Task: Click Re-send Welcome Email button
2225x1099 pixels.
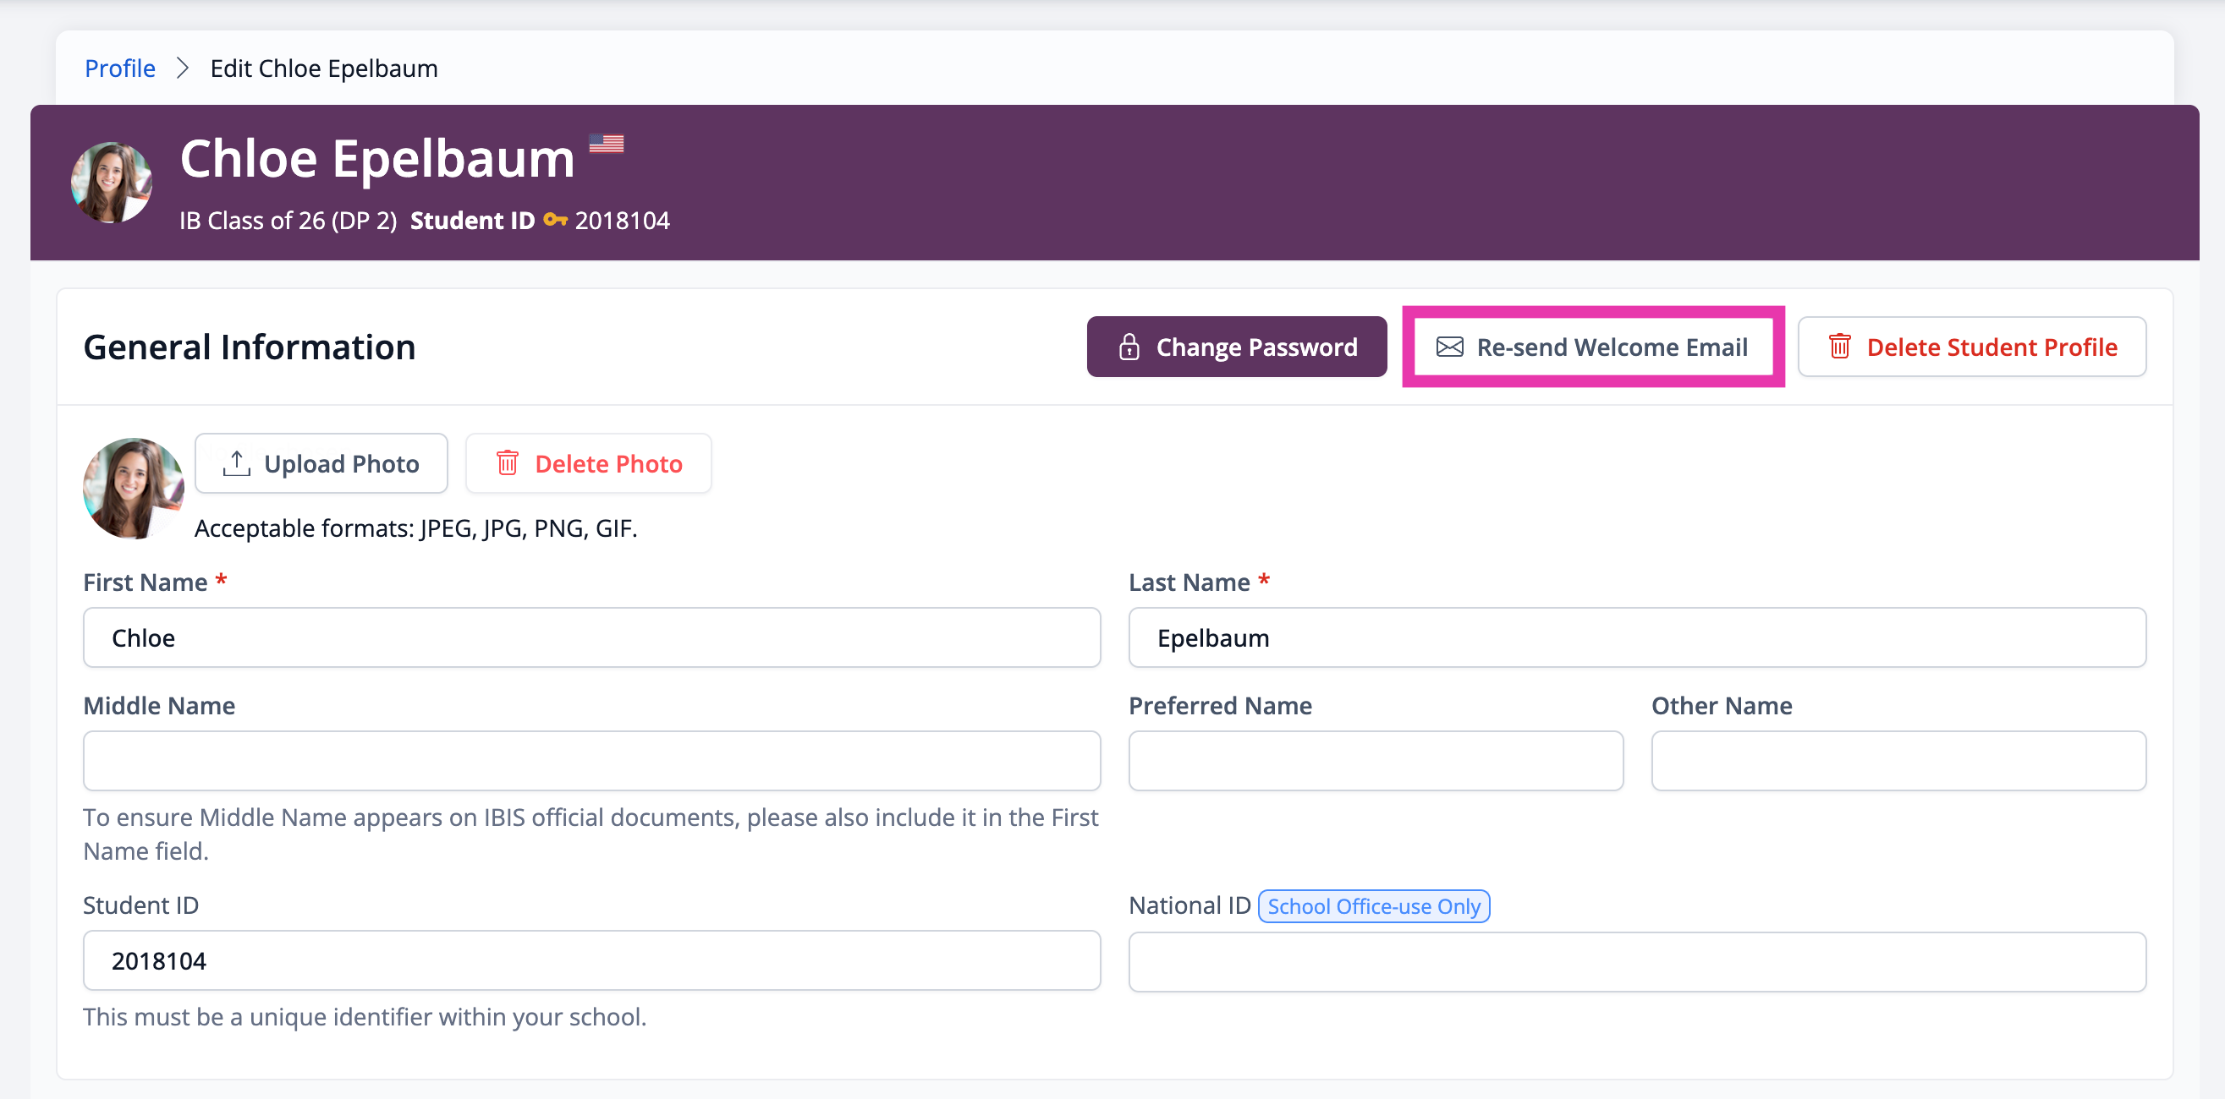Action: point(1593,347)
